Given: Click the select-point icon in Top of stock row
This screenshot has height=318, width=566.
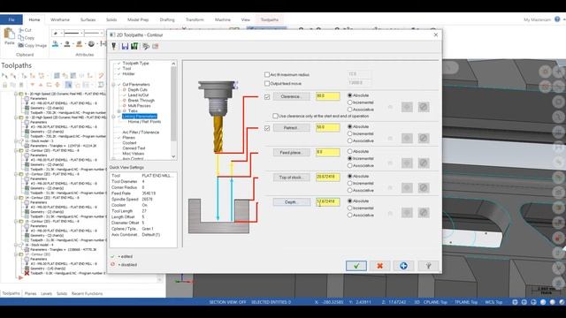Looking at the screenshot, I should [407, 187].
